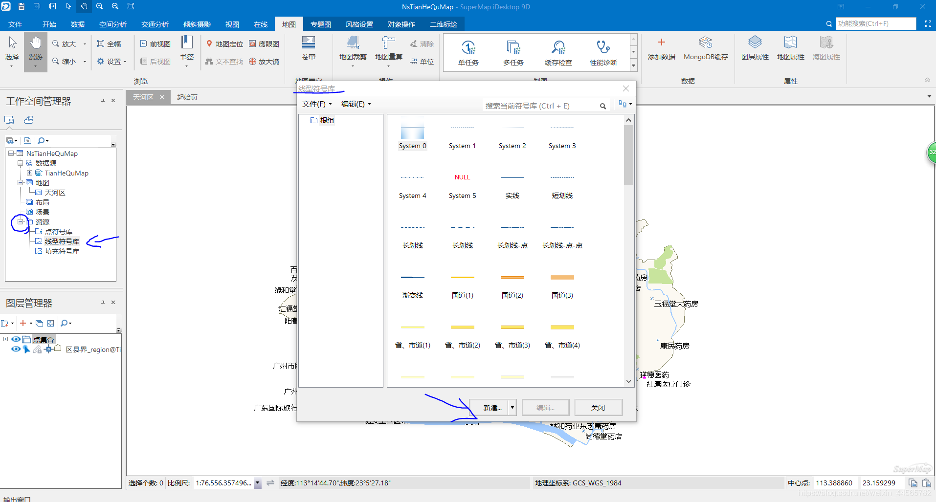Switch to the 开始 ribbon tab
The width and height of the screenshot is (936, 502).
coord(49,24)
